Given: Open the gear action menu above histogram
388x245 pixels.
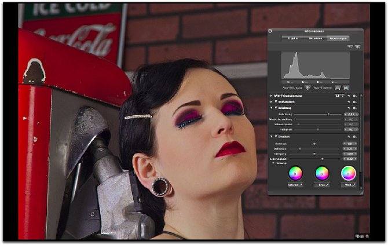Looking at the screenshot, I should [x=357, y=47].
